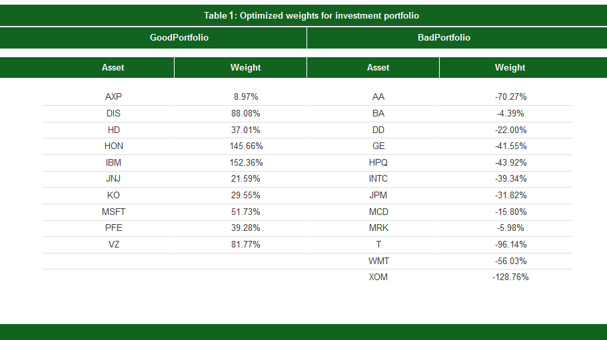Select the WMT asset cell
Image resolution: width=607 pixels, height=340 pixels.
pyautogui.click(x=378, y=261)
